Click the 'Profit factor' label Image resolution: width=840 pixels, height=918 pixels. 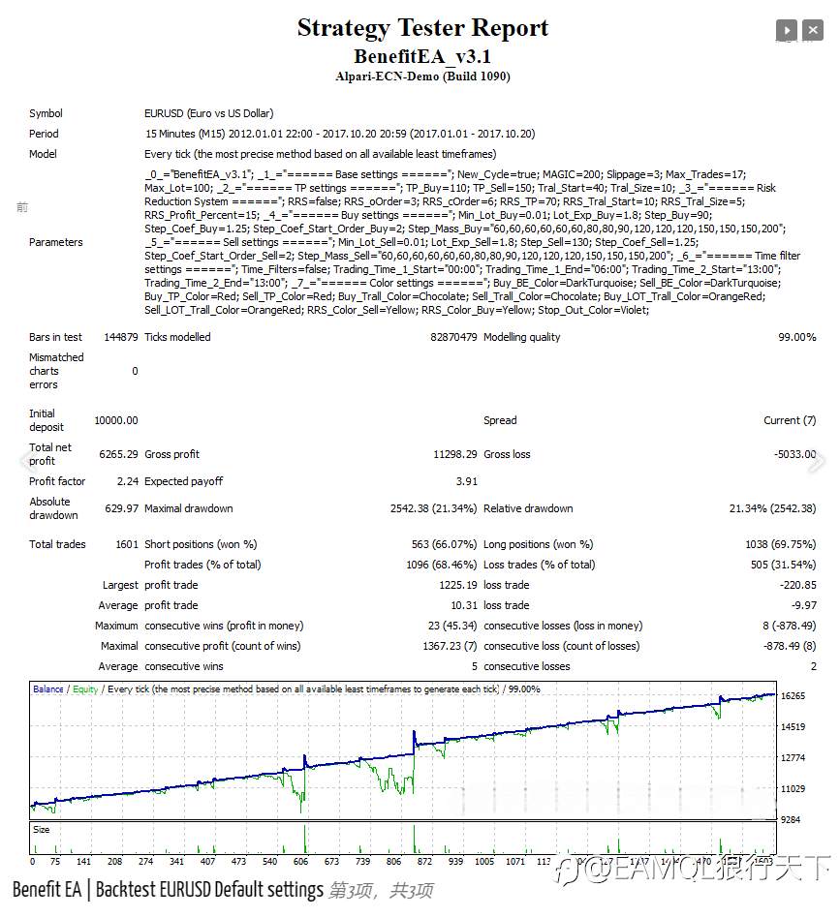(57, 481)
